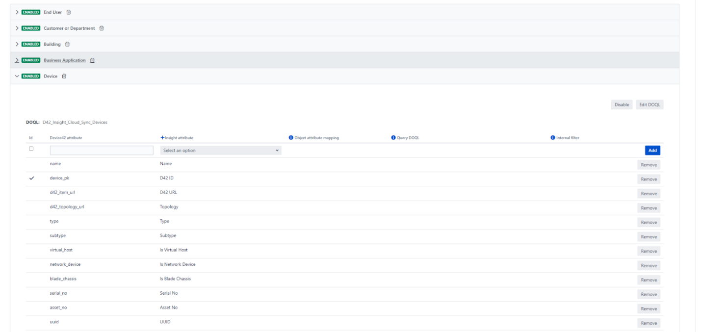Open the 'Select an option' Insight attribute dropdown
702x332 pixels.
221,151
